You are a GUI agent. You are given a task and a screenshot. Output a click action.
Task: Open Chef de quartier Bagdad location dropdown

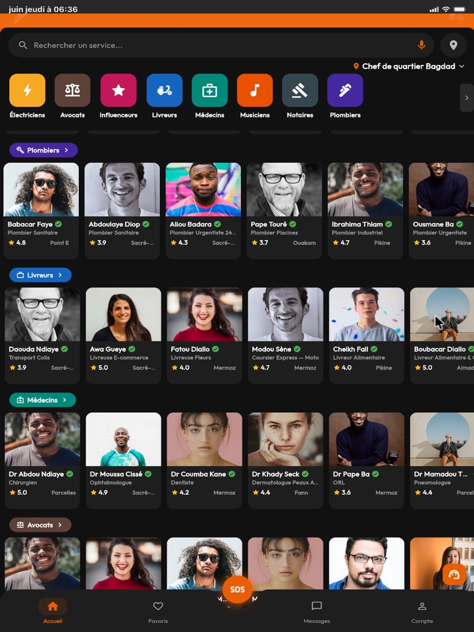(x=409, y=66)
